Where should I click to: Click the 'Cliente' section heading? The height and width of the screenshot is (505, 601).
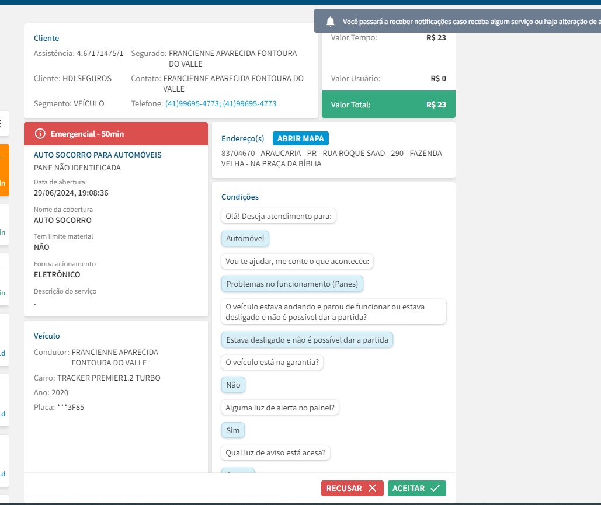[x=46, y=39]
